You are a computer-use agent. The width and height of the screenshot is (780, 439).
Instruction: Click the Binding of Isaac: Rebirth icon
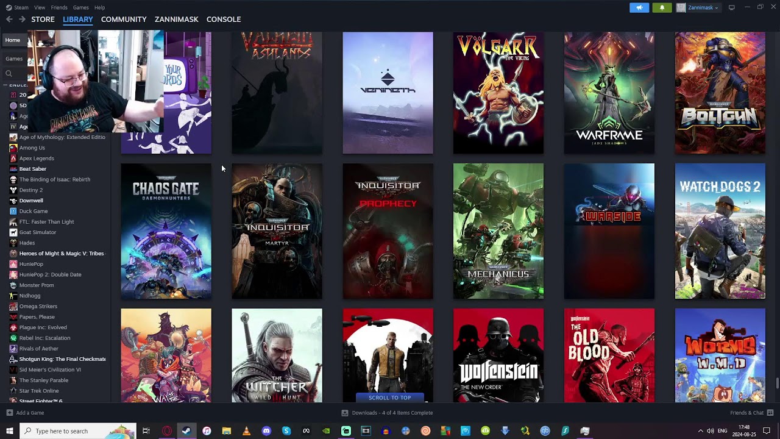pyautogui.click(x=13, y=179)
